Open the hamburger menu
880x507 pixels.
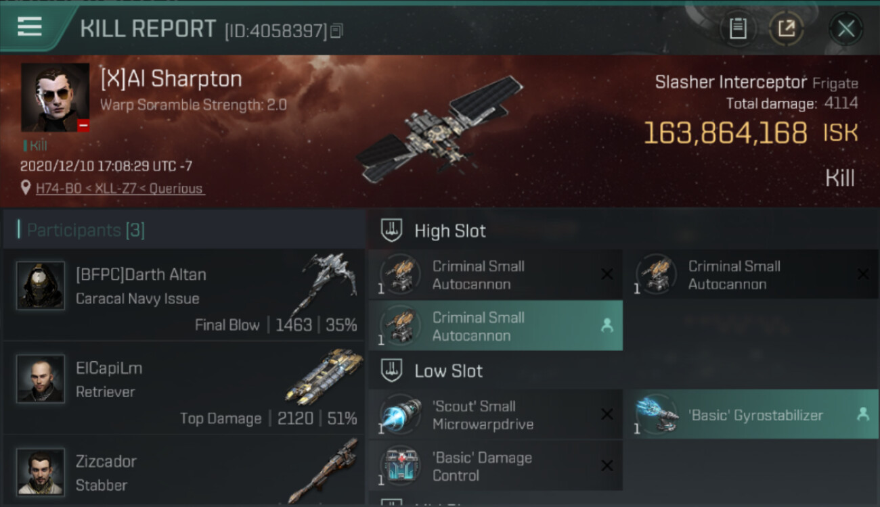(30, 28)
